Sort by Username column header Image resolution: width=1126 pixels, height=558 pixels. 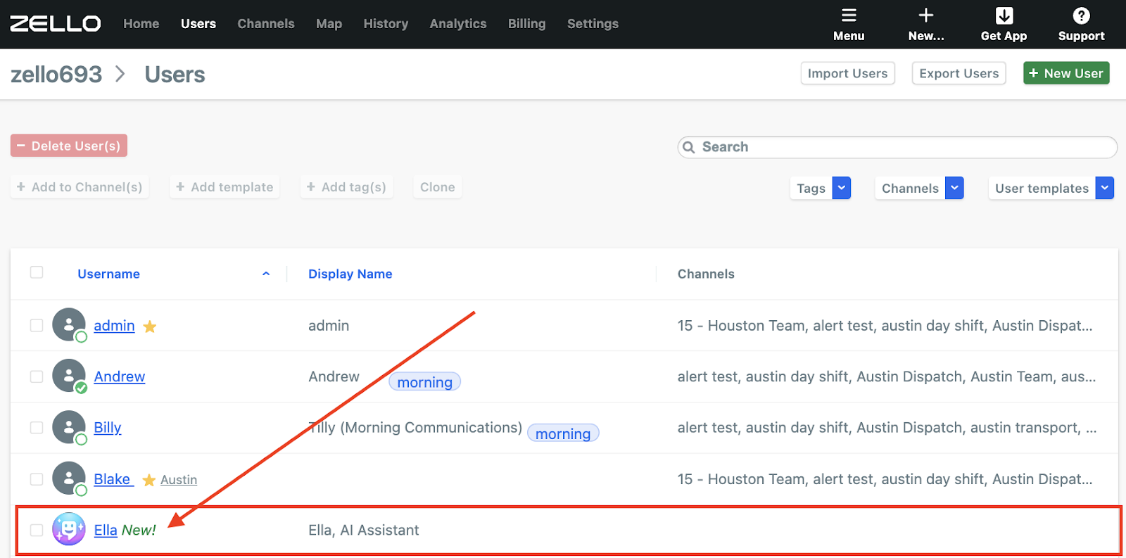pyautogui.click(x=108, y=274)
